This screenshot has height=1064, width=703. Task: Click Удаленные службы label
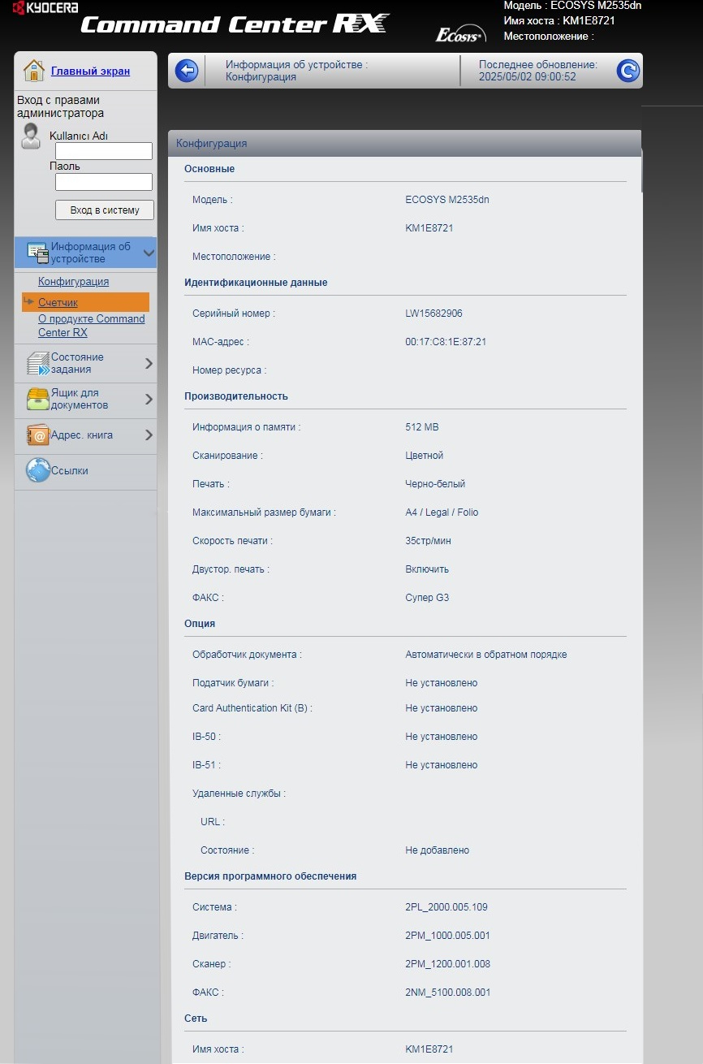pos(239,794)
